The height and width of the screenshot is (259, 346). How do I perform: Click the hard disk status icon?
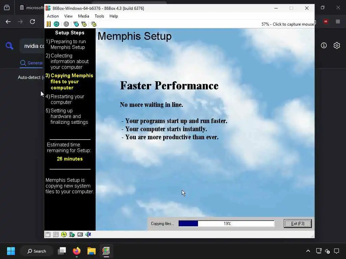tap(80, 235)
